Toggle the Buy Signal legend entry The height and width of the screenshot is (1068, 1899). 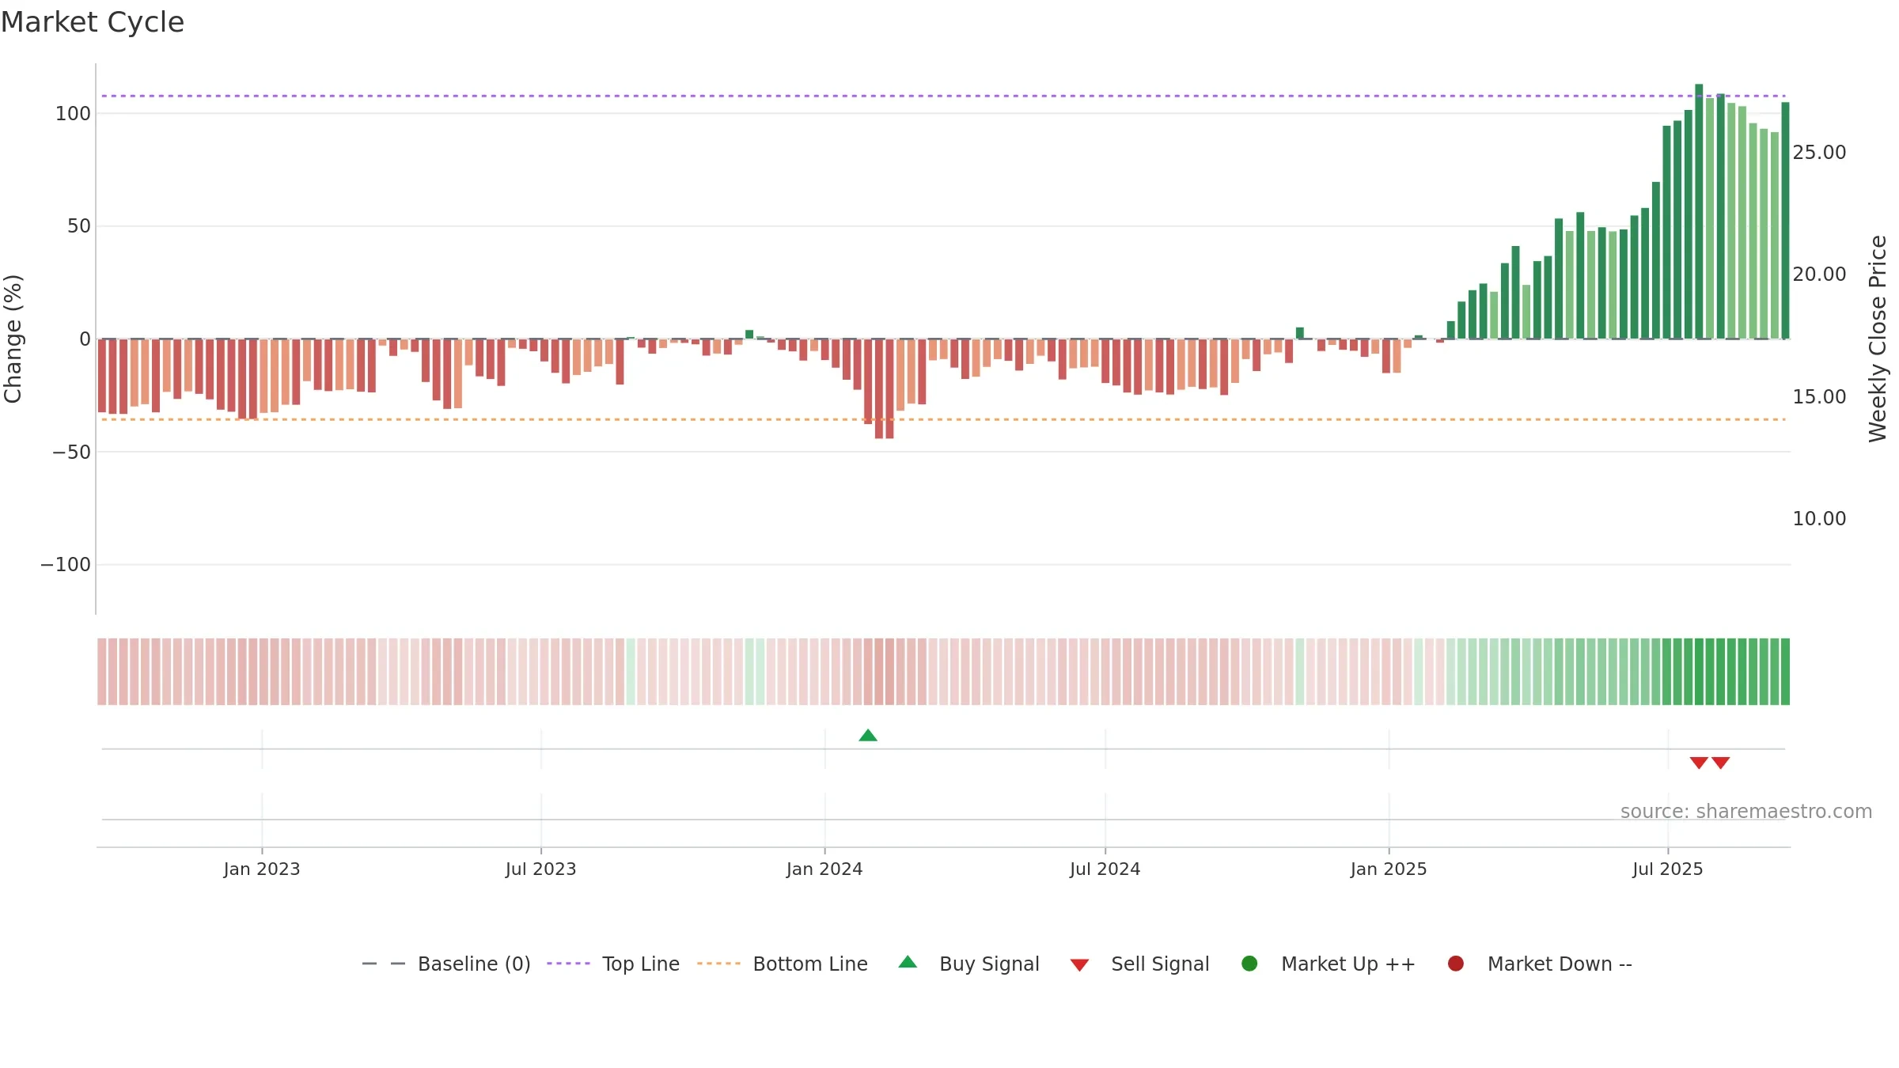click(968, 964)
